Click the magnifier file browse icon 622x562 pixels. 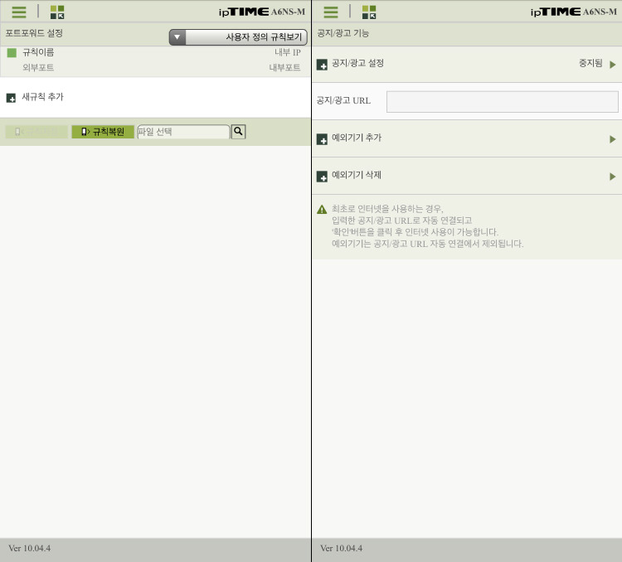[x=238, y=131]
